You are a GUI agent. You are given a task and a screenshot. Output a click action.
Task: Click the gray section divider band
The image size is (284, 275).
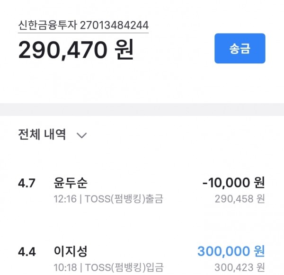click(x=142, y=109)
